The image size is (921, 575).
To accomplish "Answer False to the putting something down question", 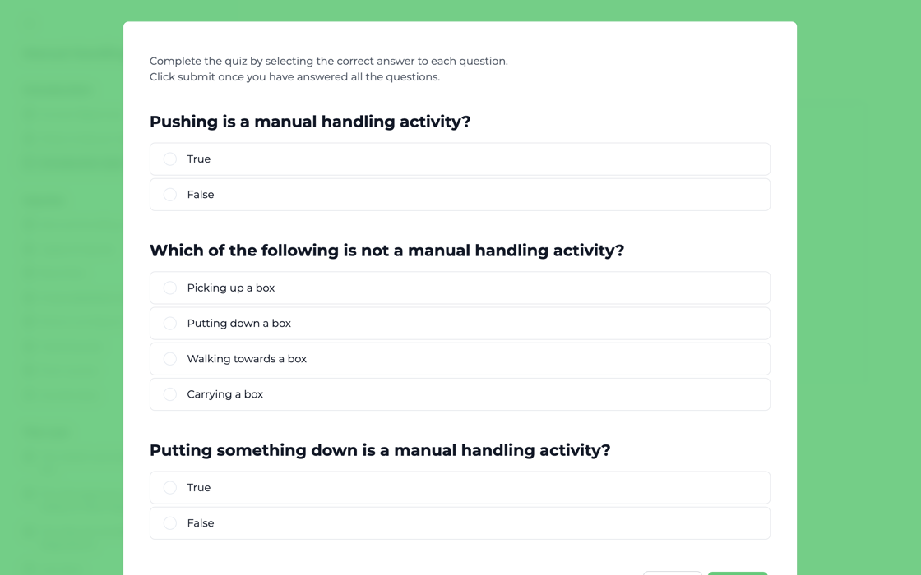I will coord(169,523).
